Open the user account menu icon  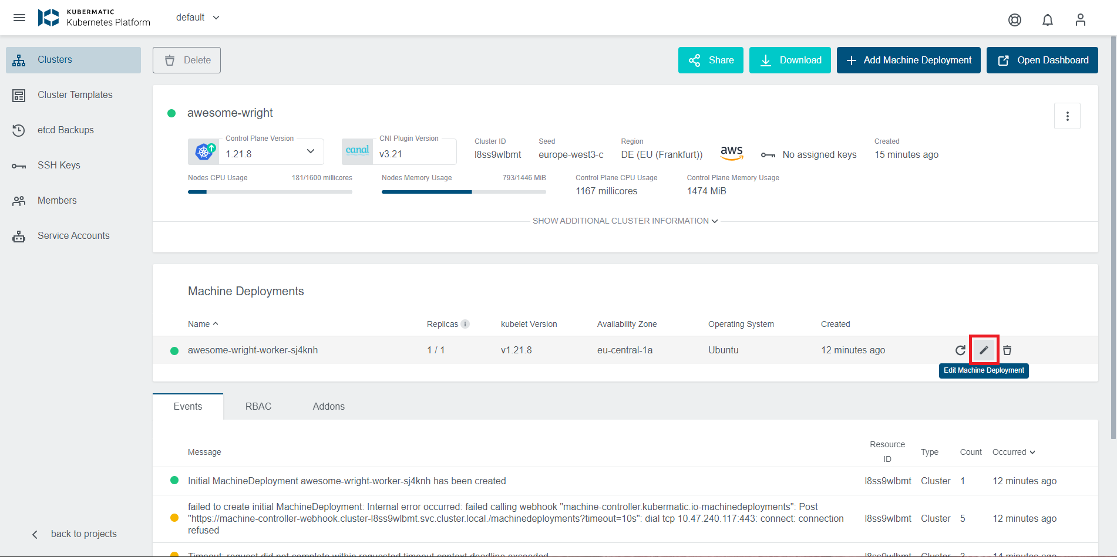click(x=1080, y=19)
